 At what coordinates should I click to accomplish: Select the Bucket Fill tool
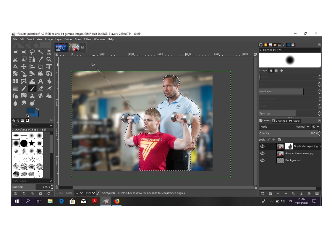(49, 81)
